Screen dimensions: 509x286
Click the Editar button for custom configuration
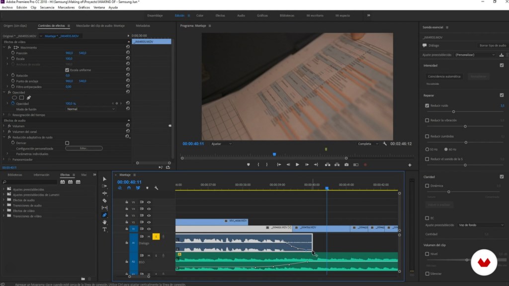[x=84, y=148]
